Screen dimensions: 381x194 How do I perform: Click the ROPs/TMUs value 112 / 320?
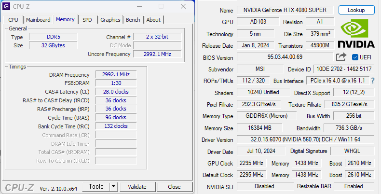click(253, 81)
